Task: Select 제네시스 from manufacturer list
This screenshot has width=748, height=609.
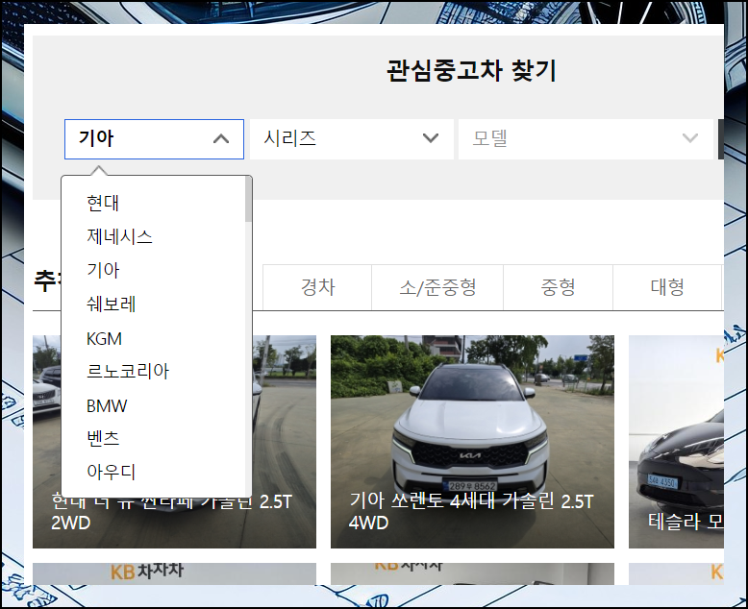Action: point(119,236)
